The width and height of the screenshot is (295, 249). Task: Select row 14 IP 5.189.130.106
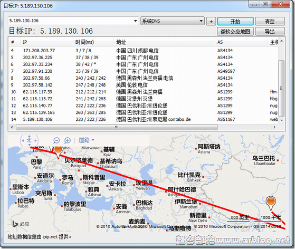coord(144,119)
